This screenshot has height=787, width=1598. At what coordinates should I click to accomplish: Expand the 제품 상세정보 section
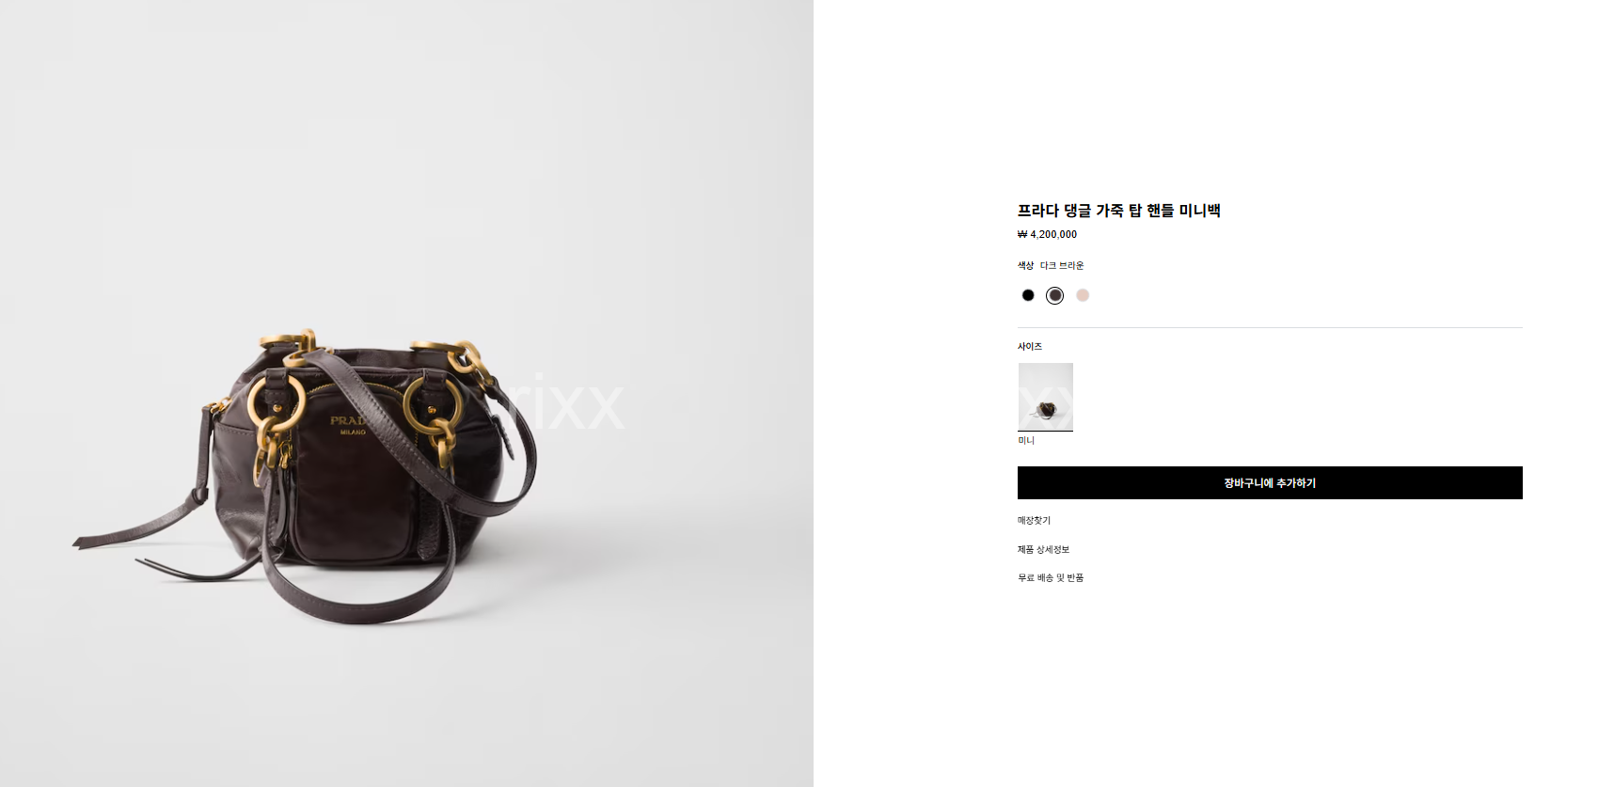click(x=1043, y=549)
